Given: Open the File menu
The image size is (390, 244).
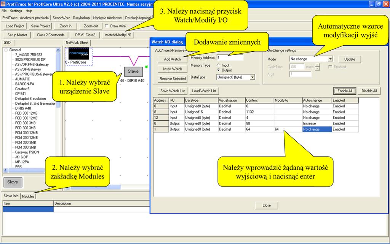Looking at the screenshot, I should click(x=4, y=11).
